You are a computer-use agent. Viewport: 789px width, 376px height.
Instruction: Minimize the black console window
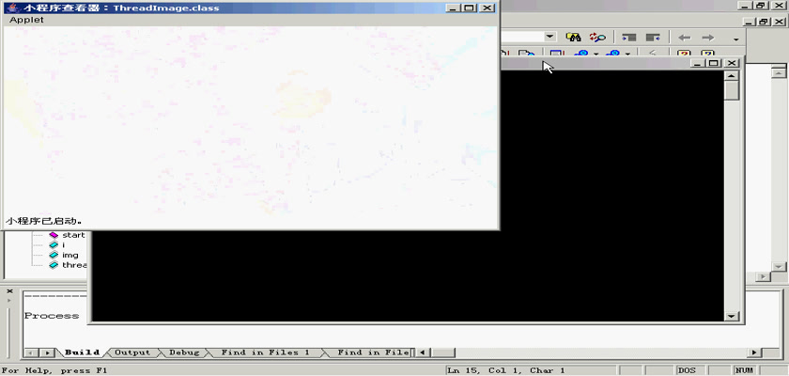[697, 63]
